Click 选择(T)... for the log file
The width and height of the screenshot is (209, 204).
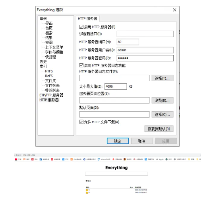163,78
